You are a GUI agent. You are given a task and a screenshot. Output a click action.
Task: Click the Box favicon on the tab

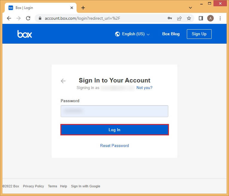tap(11, 8)
